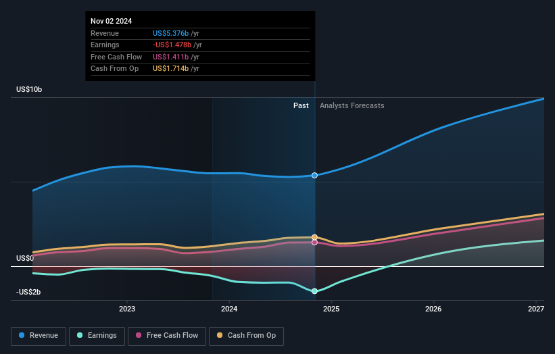Click the US$1.714b cash from op value
This screenshot has width=555, height=354.
[170, 69]
